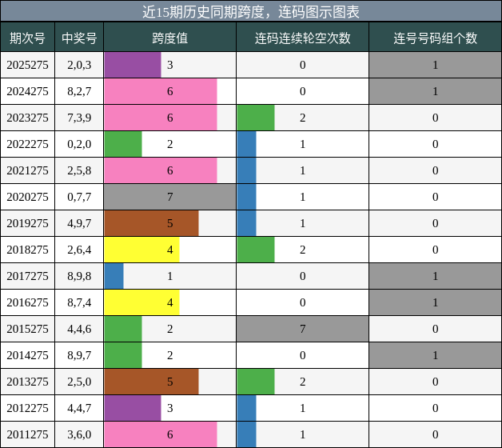
Task: Click issue number 2022275
Action: click(x=27, y=144)
